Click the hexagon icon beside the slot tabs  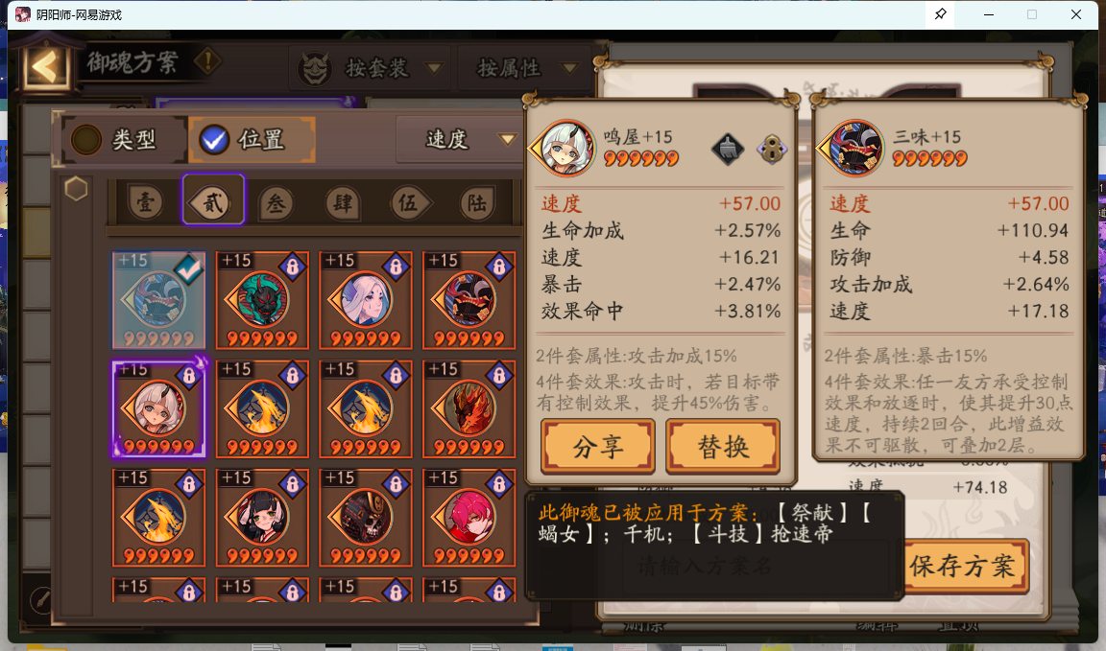click(x=76, y=189)
